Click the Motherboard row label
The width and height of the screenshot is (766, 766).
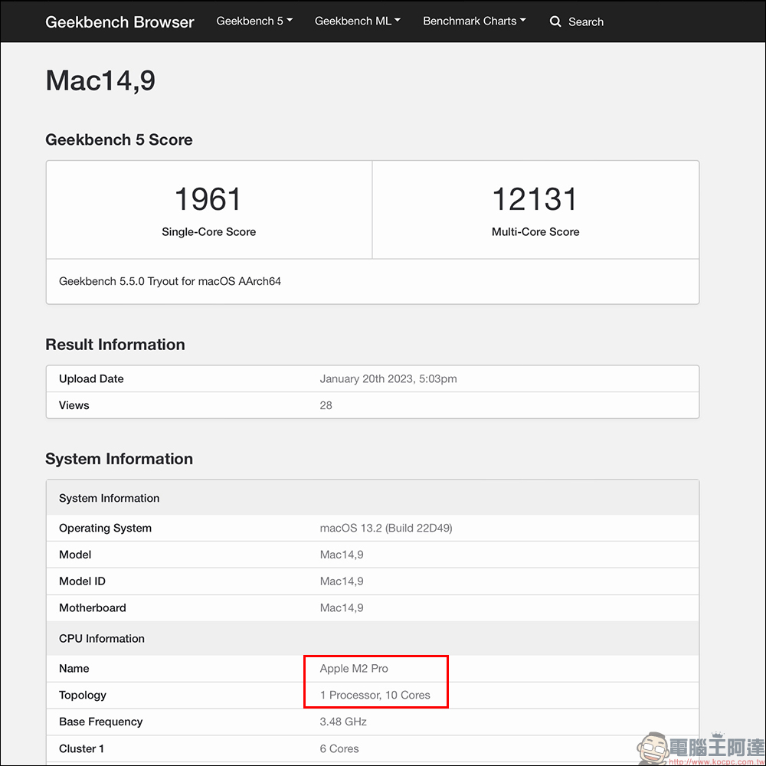pos(93,607)
